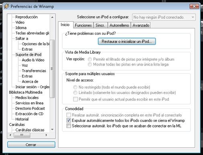Select Extras under Saltar a
This screenshot has width=203, height=155.
pyautogui.click(x=27, y=49)
